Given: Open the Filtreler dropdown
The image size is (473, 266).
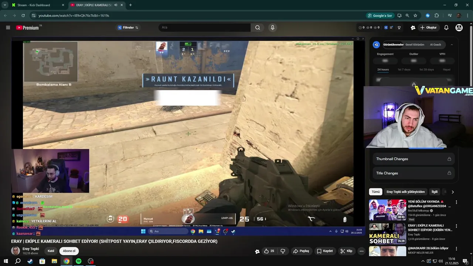Looking at the screenshot, I should [128, 28].
